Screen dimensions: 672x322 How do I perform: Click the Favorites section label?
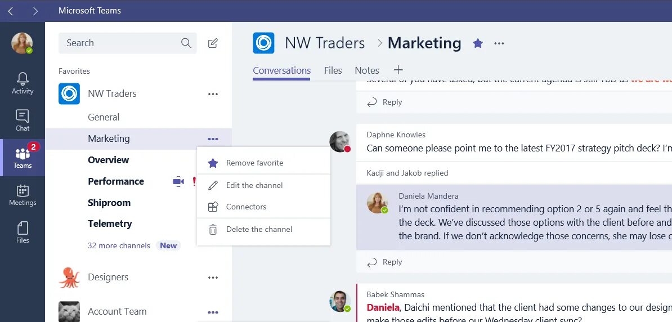74,71
